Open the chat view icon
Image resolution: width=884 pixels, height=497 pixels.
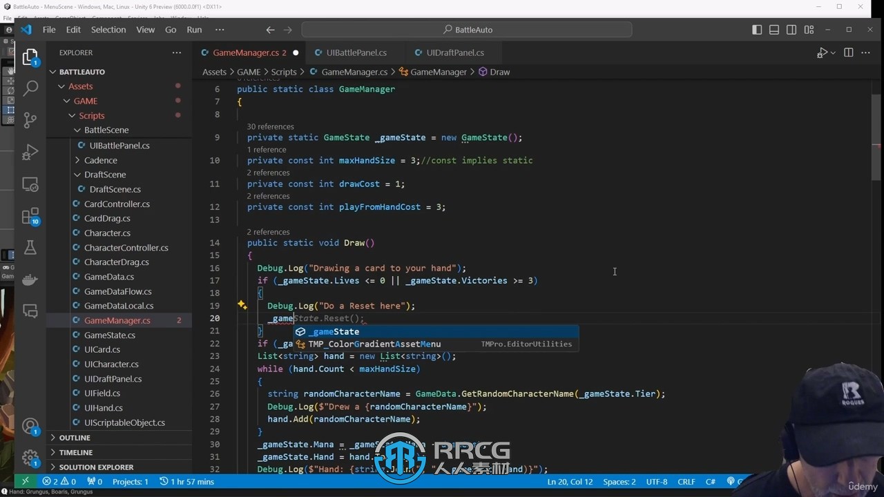[x=30, y=311]
